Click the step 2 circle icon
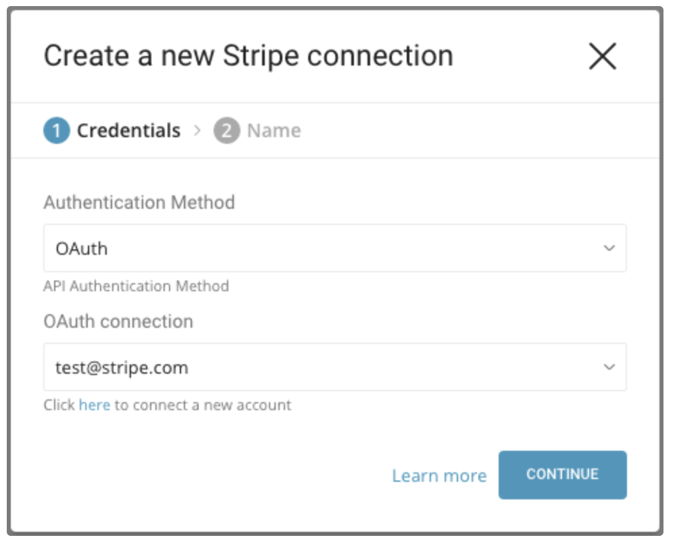 (226, 130)
